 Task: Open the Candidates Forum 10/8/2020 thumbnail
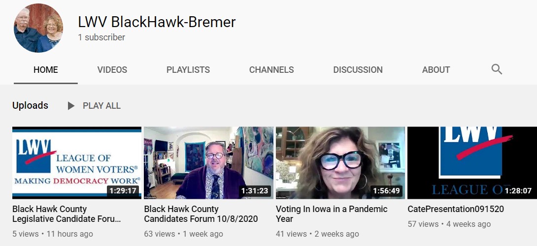click(208, 163)
